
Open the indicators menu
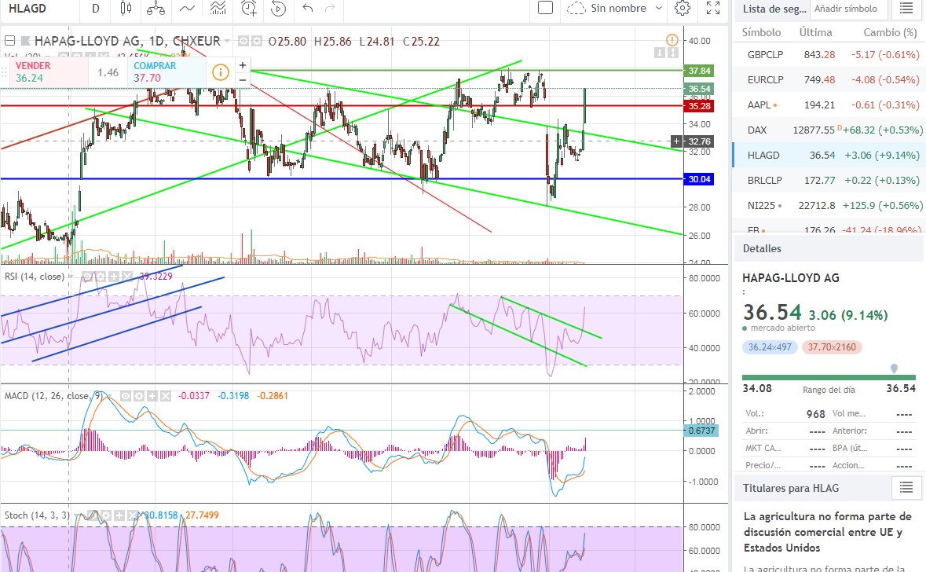(x=187, y=9)
